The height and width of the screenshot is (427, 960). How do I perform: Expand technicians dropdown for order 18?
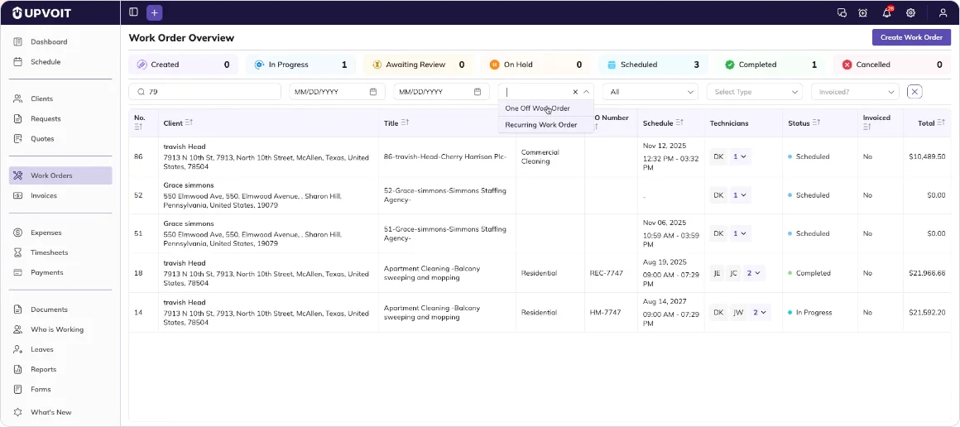pos(754,273)
